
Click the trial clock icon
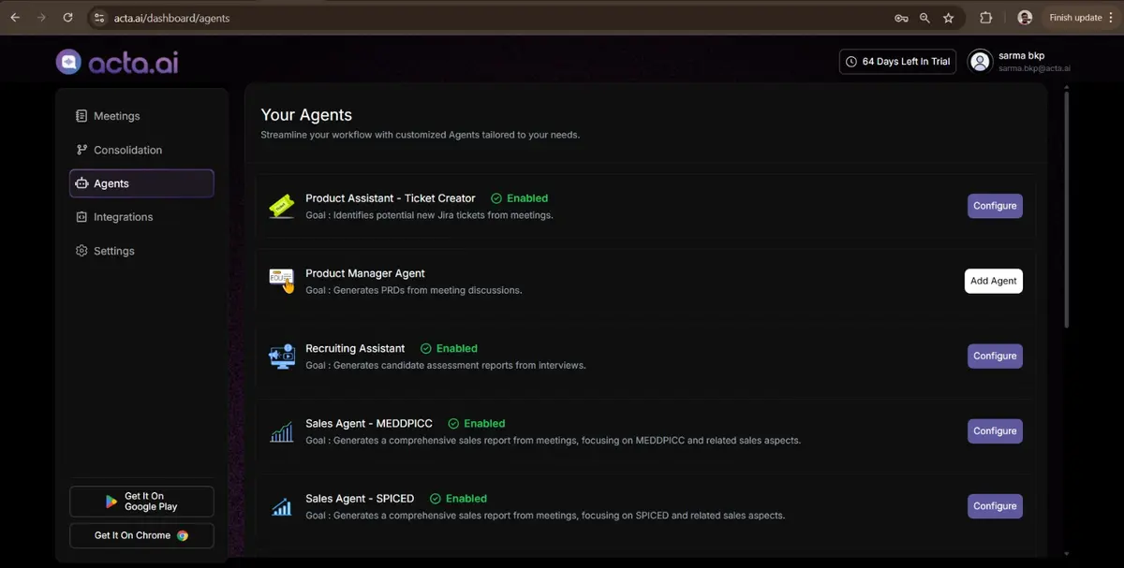(x=850, y=61)
